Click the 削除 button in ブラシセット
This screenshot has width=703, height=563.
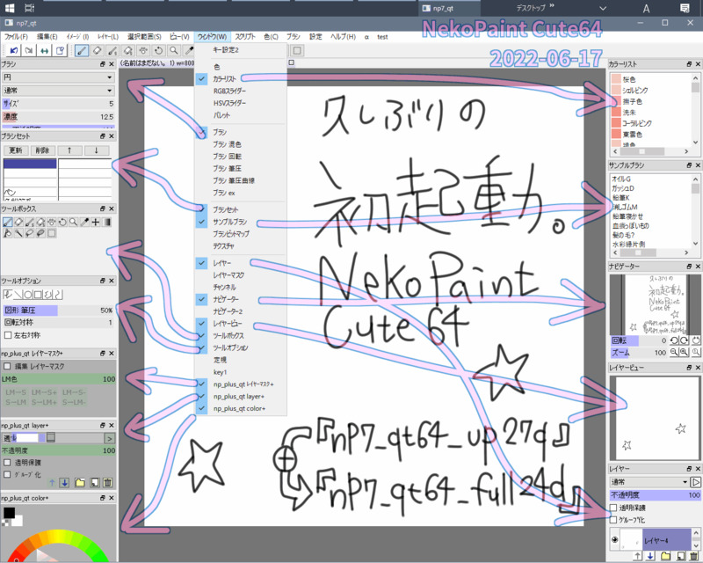pos(42,150)
